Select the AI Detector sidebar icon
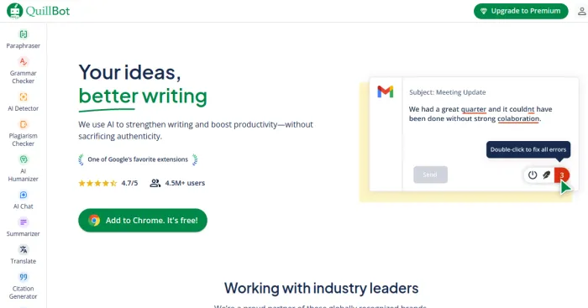 pos(24,97)
